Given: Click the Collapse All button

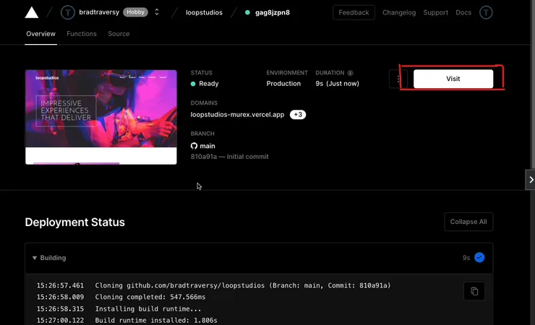Looking at the screenshot, I should (468, 222).
